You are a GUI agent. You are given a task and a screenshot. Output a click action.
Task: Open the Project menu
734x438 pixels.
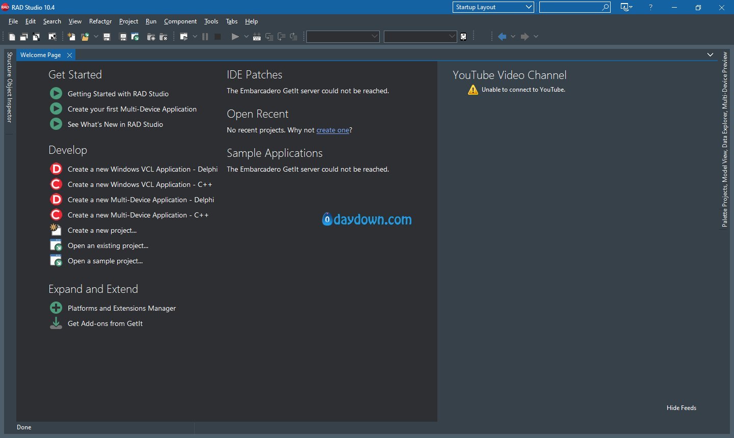point(128,21)
